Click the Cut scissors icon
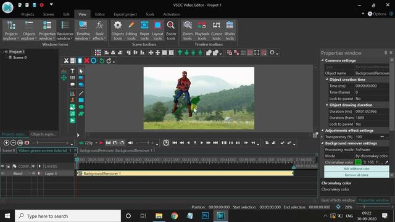Image resolution: width=395 pixels, height=222 pixels. pyautogui.click(x=66, y=60)
